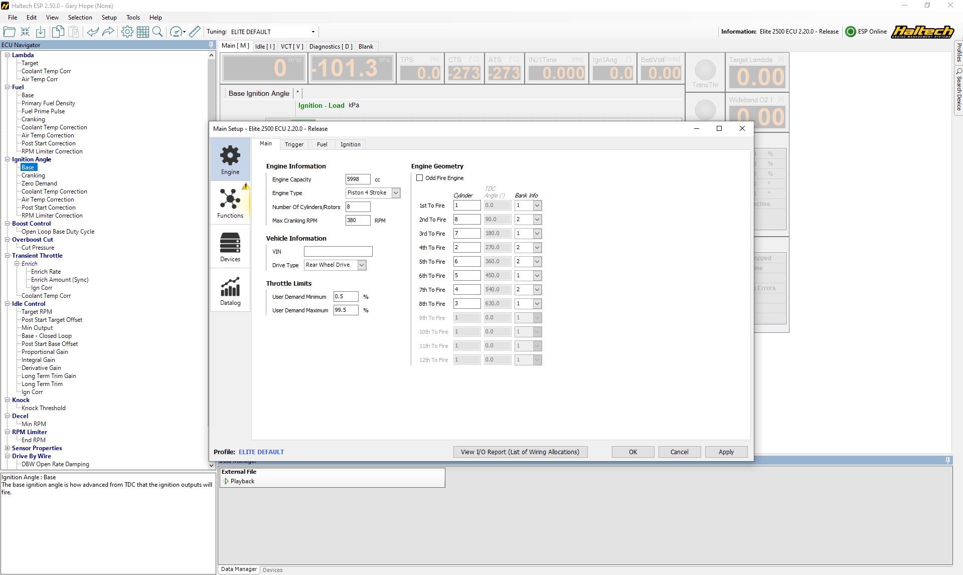Click the Open file folder toolbar icon
This screenshot has height=575, width=963.
[x=9, y=32]
